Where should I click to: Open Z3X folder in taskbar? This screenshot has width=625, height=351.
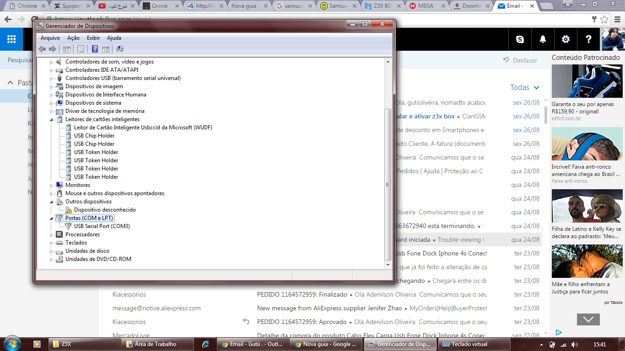coord(85,344)
